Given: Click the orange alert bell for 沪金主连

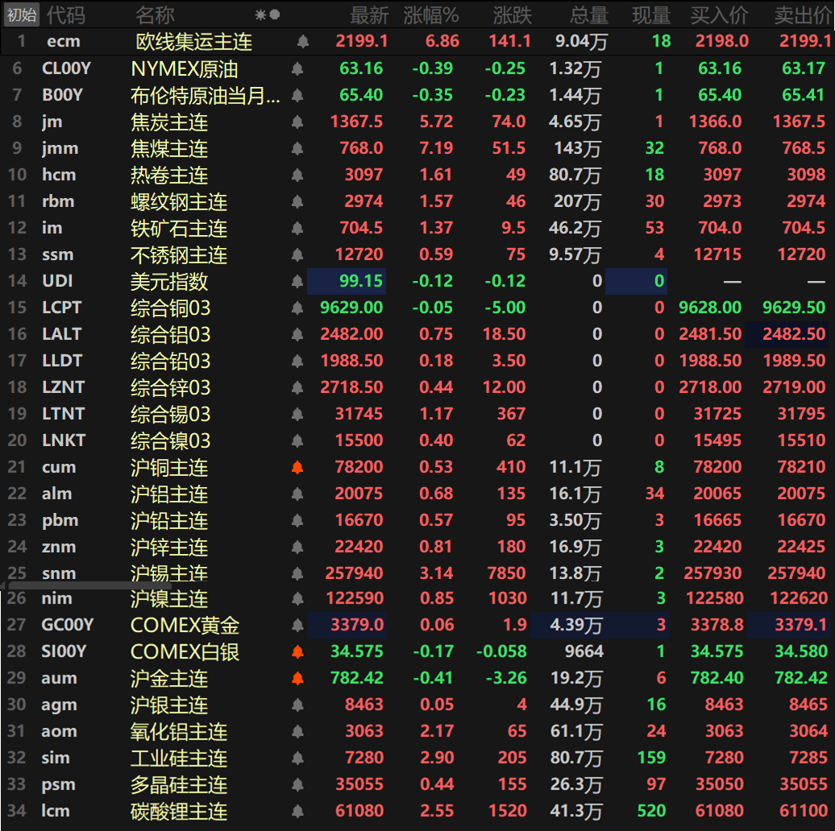Looking at the screenshot, I should pyautogui.click(x=297, y=678).
